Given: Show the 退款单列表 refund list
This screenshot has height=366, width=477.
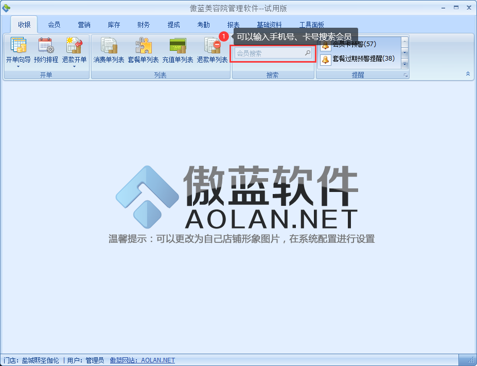Looking at the screenshot, I should click(213, 50).
